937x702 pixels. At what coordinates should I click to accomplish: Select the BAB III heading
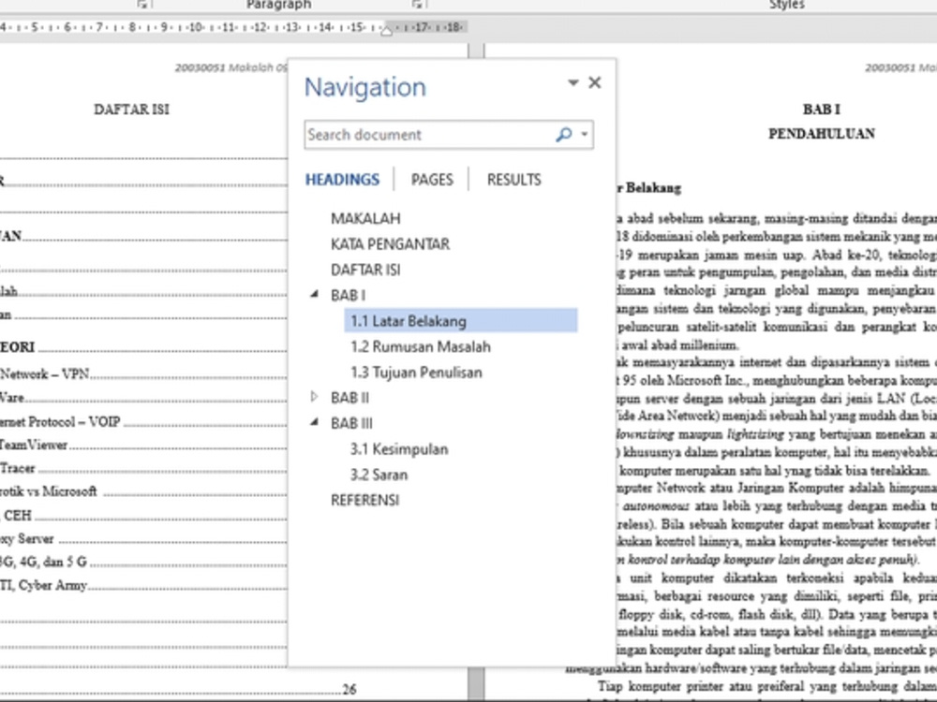tap(352, 423)
